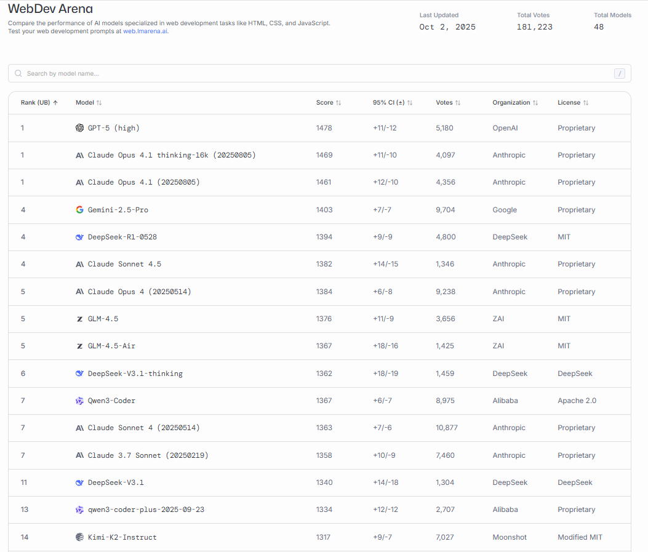Image resolution: width=648 pixels, height=552 pixels.
Task: Select the Alibaba icon next to Qwen3-Coder
Action: (x=79, y=401)
